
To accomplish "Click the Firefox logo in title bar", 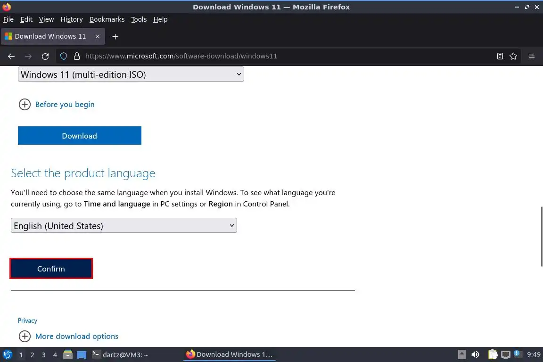I will (7, 7).
